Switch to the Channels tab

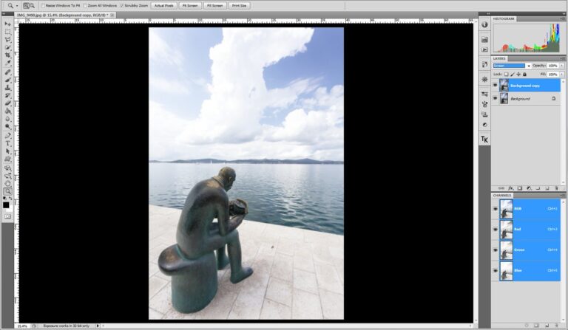click(x=501, y=195)
